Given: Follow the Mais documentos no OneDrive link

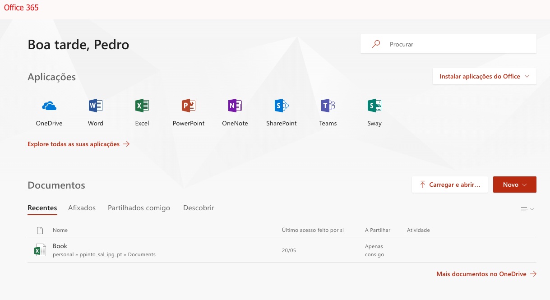Looking at the screenshot, I should (481, 274).
